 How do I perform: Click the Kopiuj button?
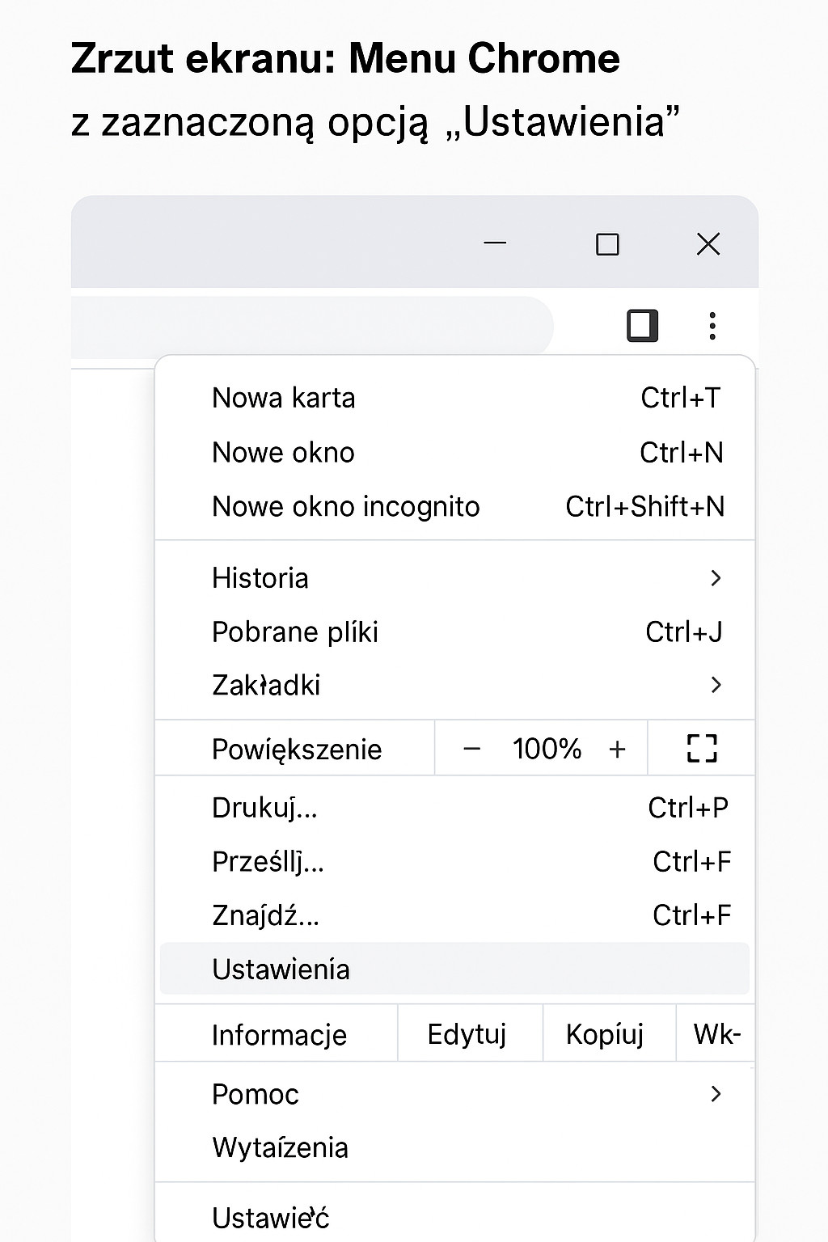[605, 1034]
